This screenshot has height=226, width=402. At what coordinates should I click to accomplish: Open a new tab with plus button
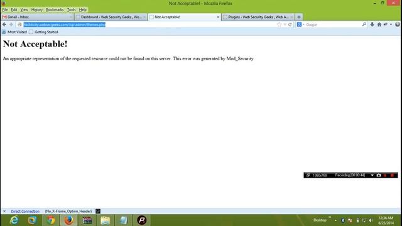[299, 17]
